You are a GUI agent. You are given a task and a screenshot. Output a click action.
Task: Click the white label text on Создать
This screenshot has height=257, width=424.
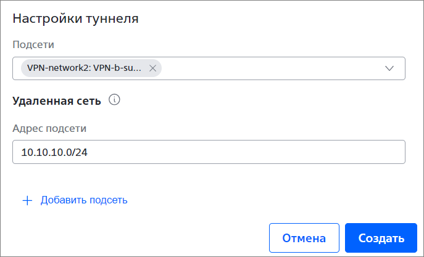click(x=381, y=238)
